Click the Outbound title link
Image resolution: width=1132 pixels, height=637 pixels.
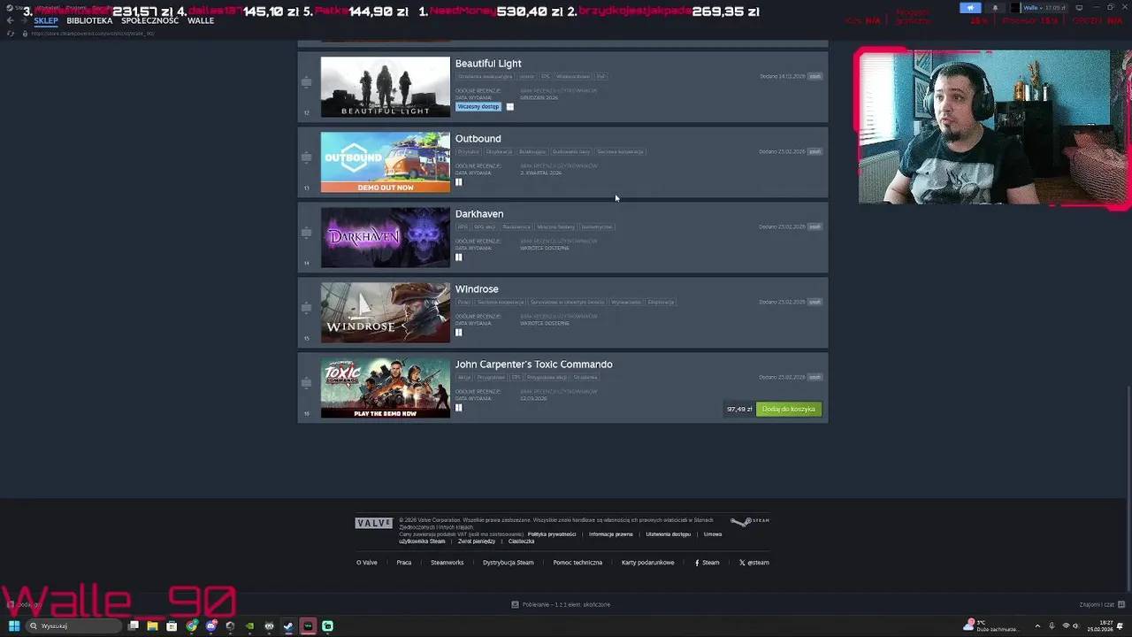tap(478, 139)
